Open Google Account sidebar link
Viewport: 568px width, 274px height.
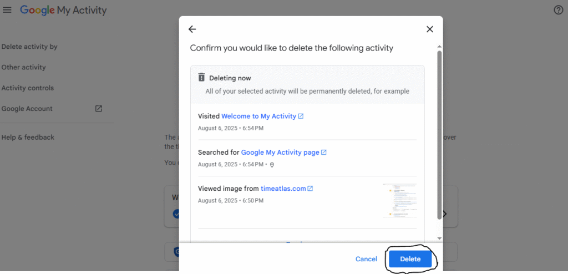(27, 109)
